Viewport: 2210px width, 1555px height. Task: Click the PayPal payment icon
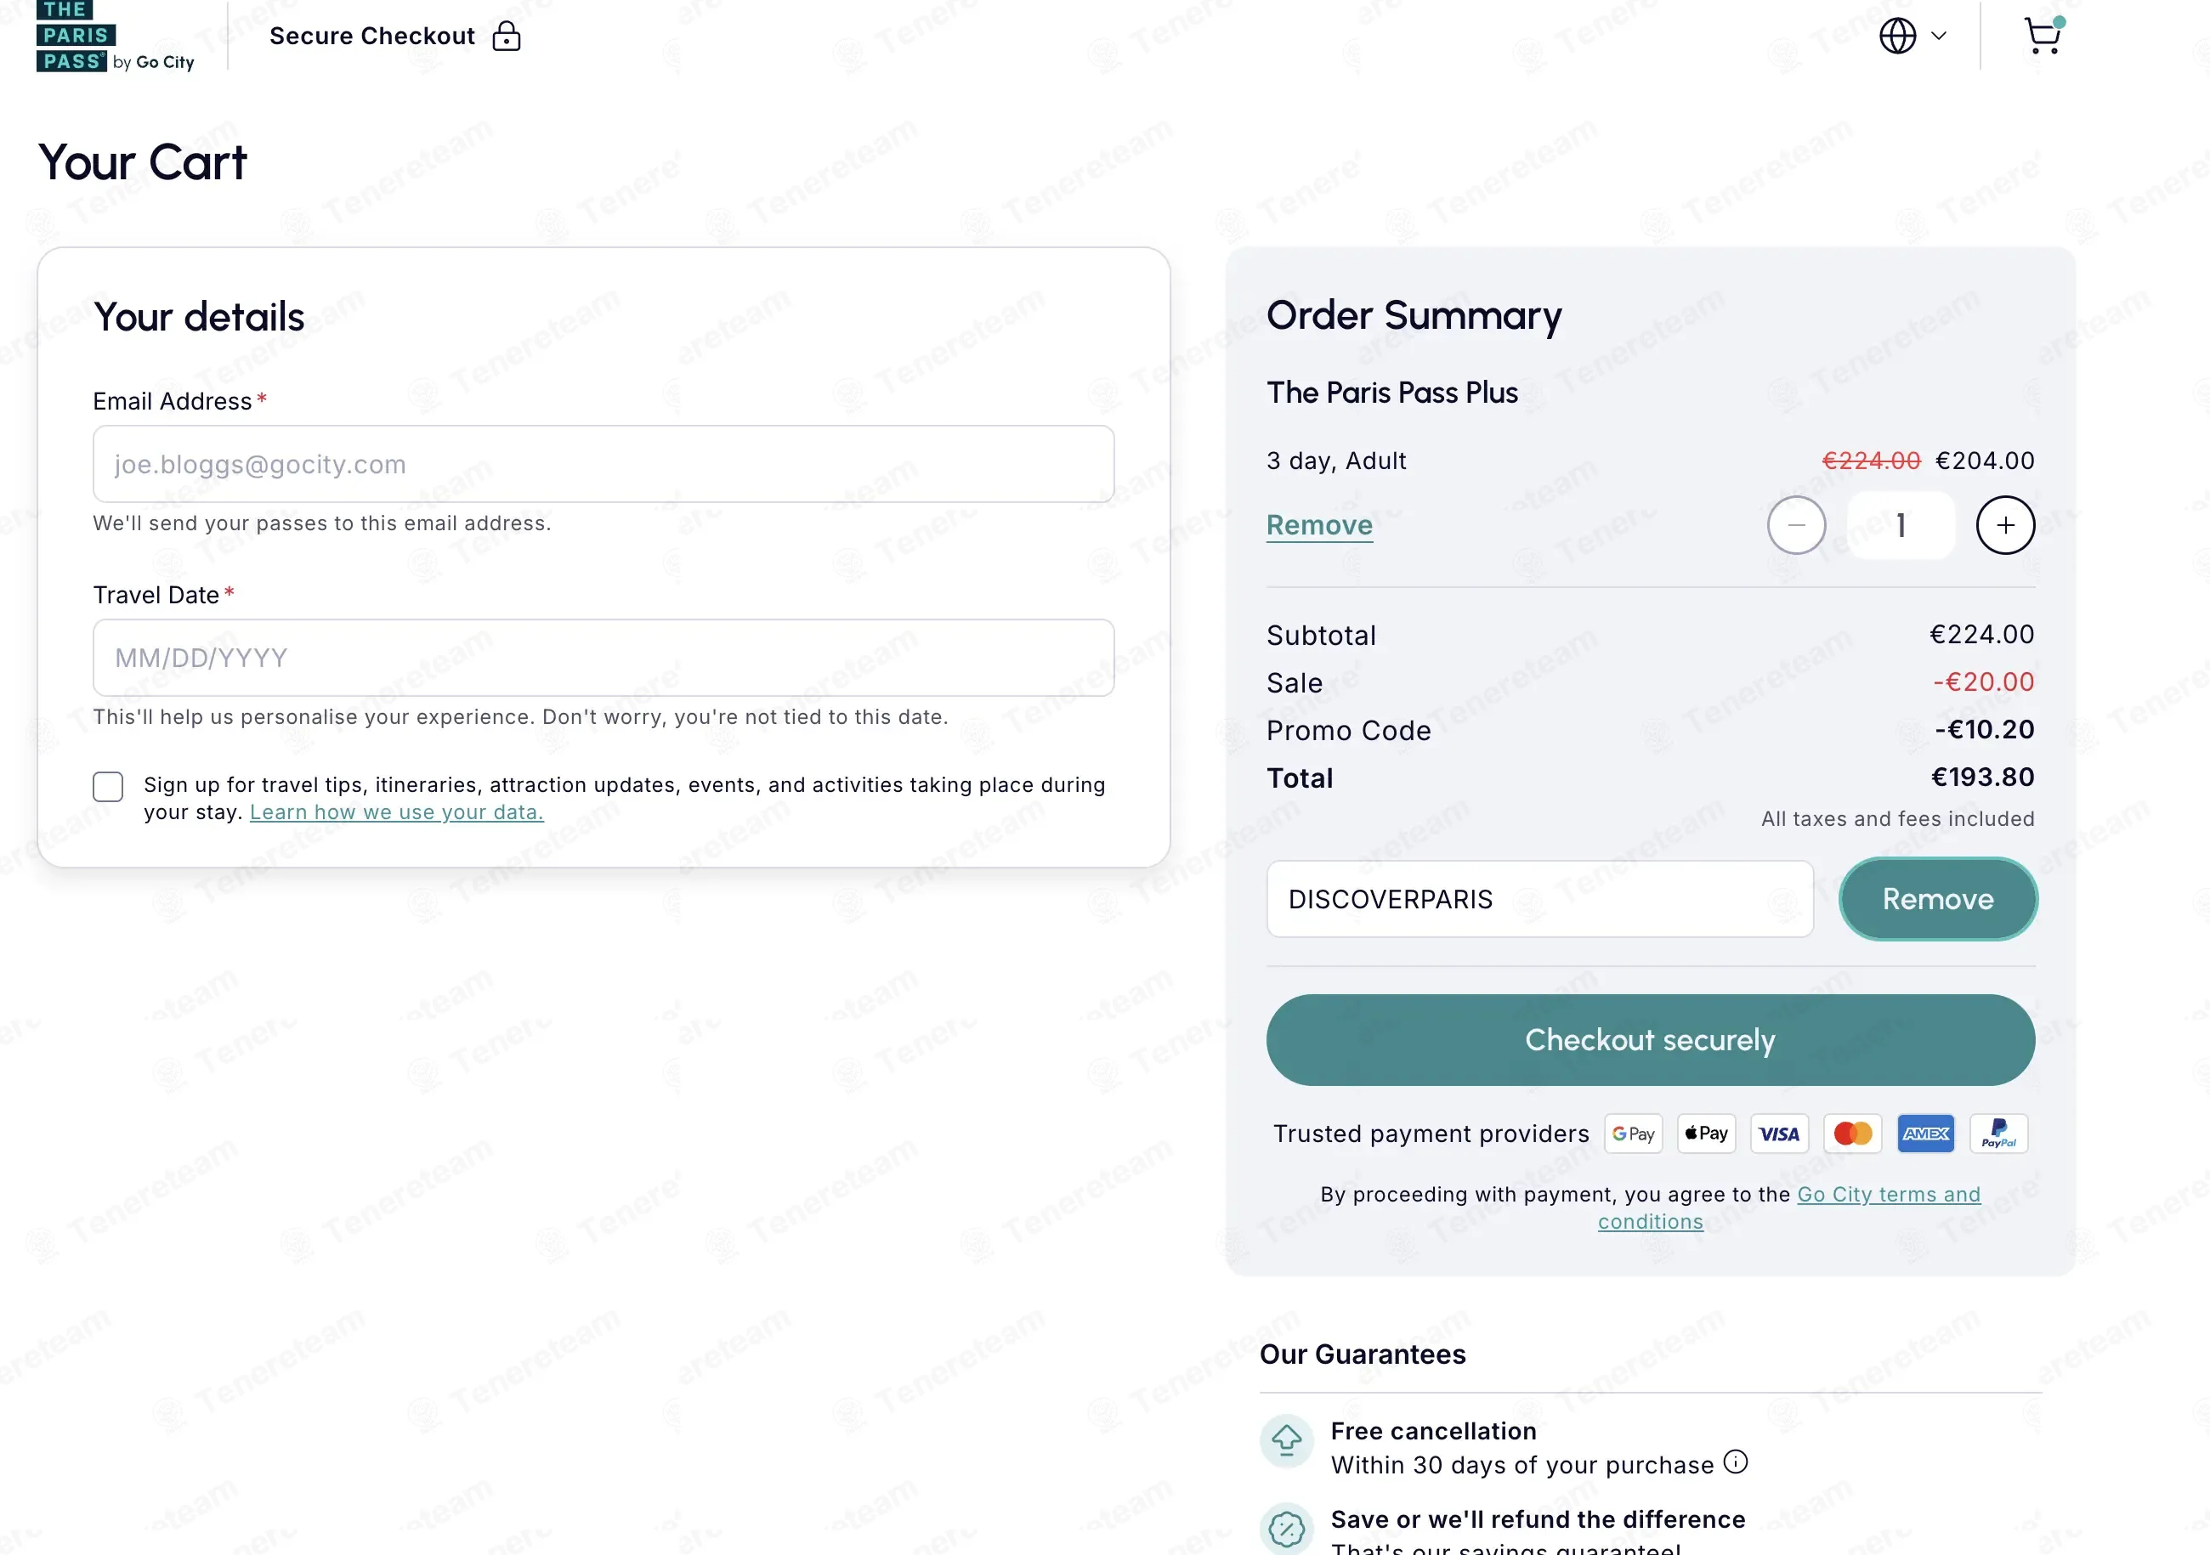(1998, 1134)
